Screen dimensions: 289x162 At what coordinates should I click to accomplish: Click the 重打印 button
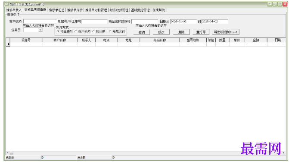(201, 32)
